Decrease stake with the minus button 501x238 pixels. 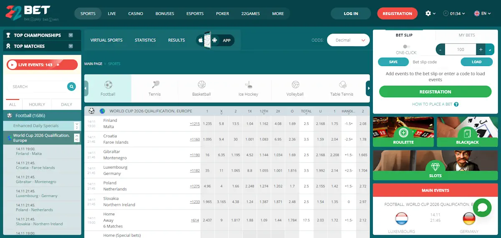[440, 50]
